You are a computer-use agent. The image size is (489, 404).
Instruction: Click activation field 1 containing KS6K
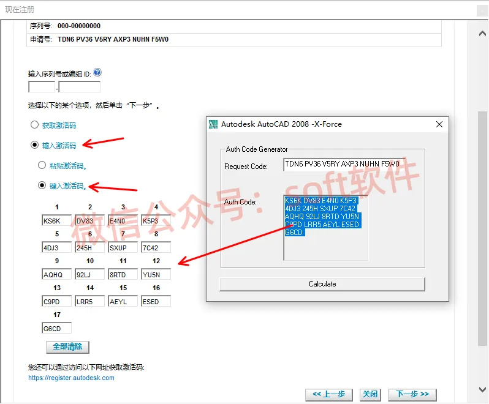coord(57,220)
